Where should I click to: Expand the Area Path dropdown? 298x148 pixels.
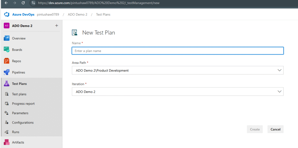(x=279, y=70)
